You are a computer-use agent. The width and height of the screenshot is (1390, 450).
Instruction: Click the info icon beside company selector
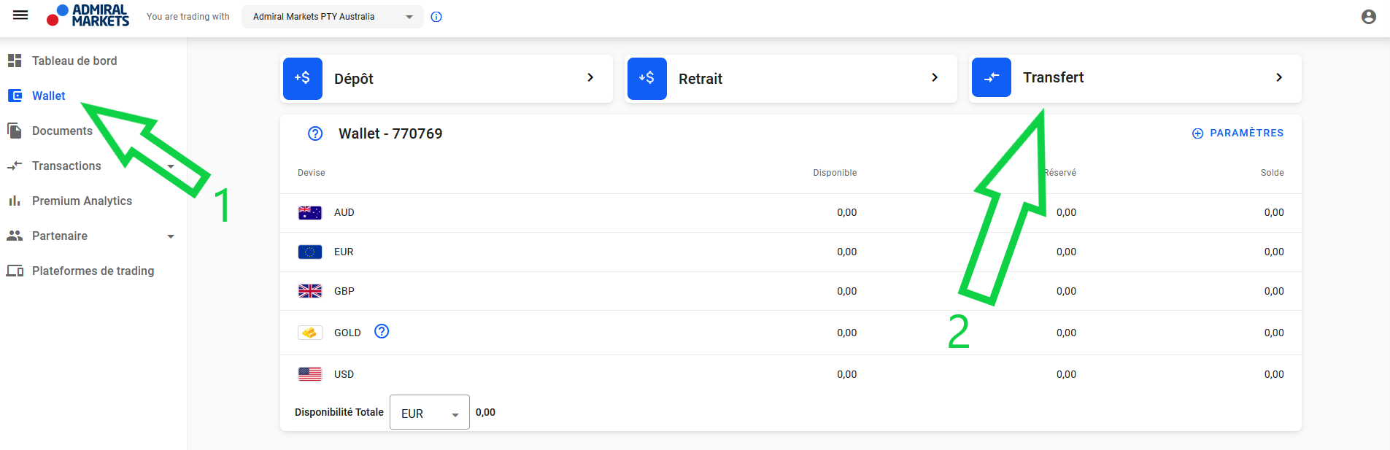pyautogui.click(x=436, y=17)
